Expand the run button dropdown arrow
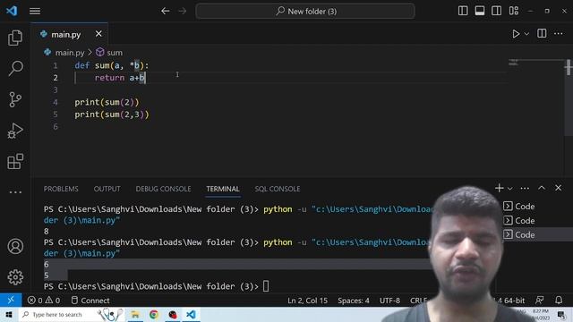The width and height of the screenshot is (573, 322). (x=526, y=34)
